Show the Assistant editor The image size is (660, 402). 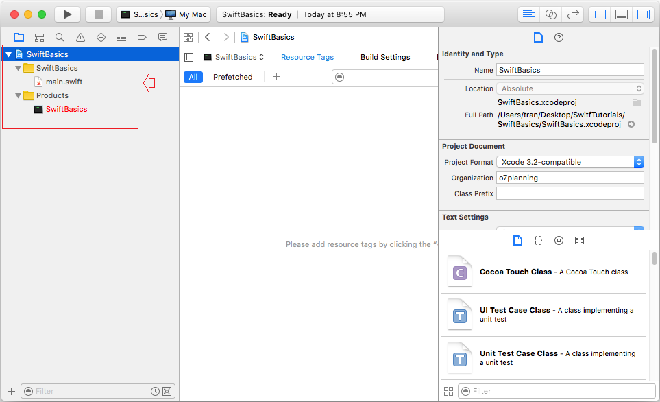[x=550, y=14]
